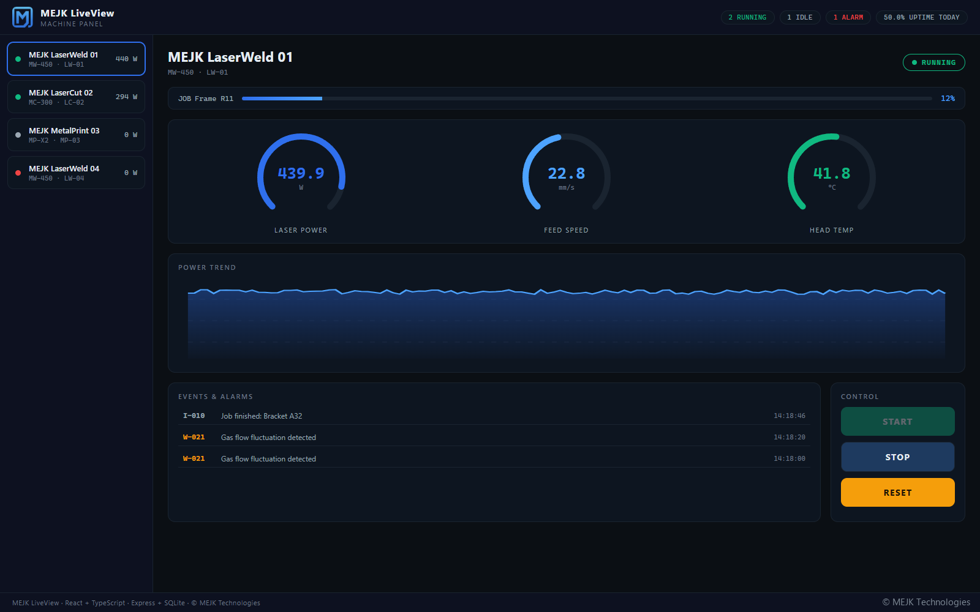
Task: Click the 0 W reading for LaserWeld 04
Action: 130,173
